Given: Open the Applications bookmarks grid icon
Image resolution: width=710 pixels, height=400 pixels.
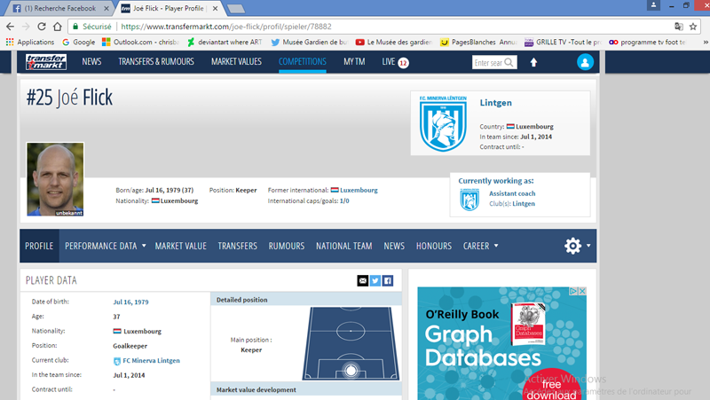Looking at the screenshot, I should coord(10,42).
